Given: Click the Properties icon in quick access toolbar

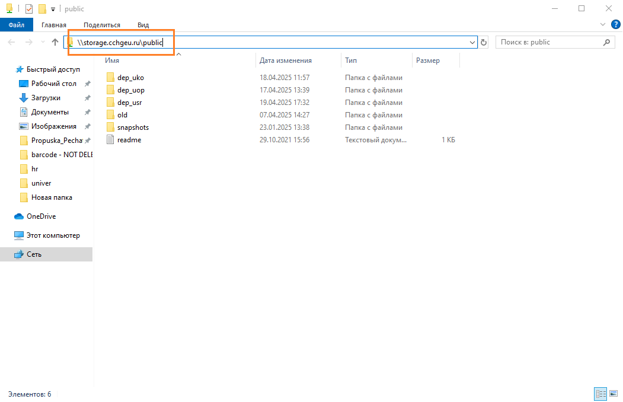Looking at the screenshot, I should (x=29, y=9).
